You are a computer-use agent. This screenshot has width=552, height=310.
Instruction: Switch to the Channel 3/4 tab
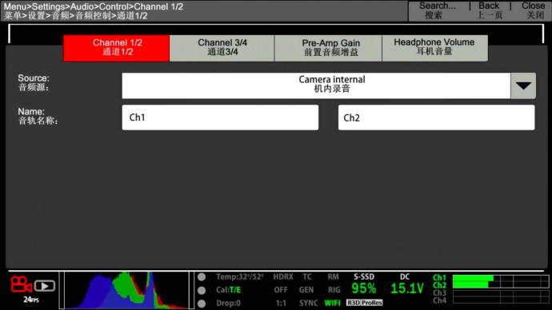coord(222,48)
